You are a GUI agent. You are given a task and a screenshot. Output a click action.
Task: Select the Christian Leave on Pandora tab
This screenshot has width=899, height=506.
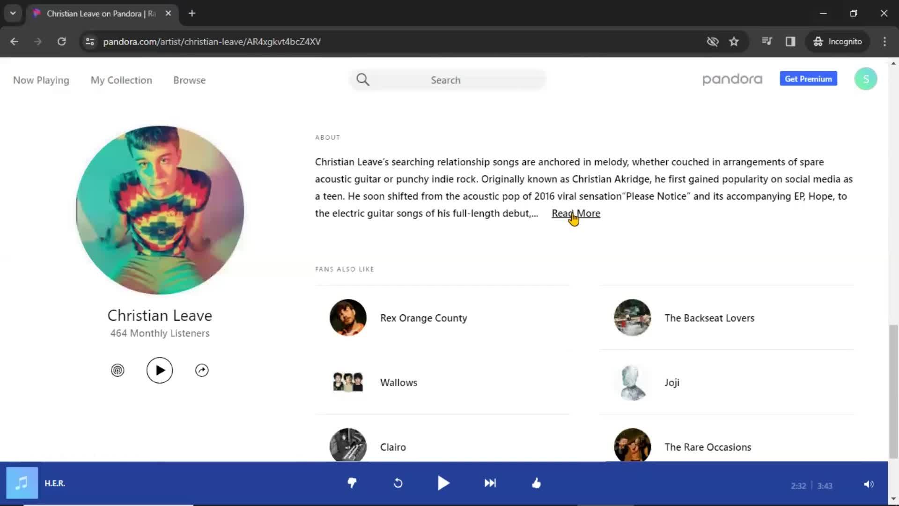102,13
